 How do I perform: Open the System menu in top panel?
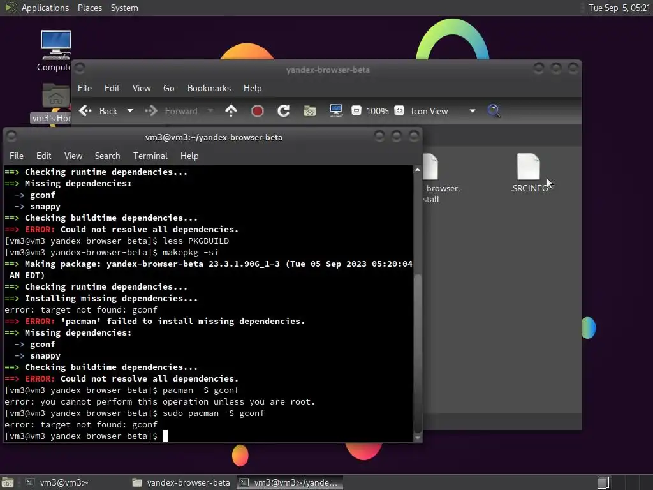(x=124, y=8)
